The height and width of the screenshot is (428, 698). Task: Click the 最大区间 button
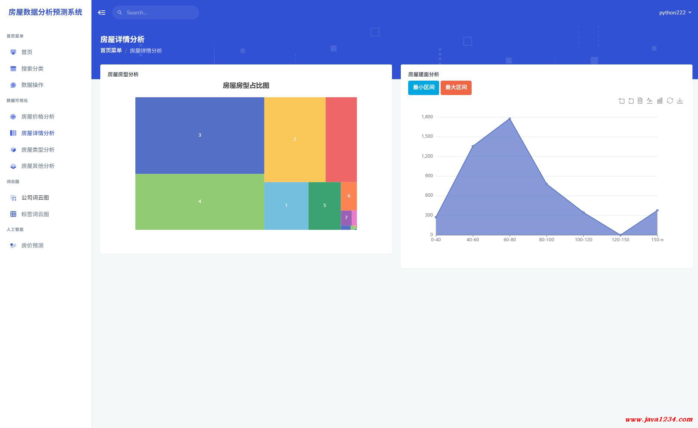pyautogui.click(x=456, y=88)
